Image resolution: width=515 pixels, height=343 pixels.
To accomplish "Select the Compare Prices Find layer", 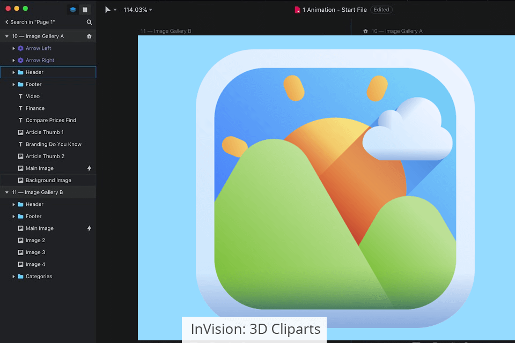I will (x=48, y=121).
